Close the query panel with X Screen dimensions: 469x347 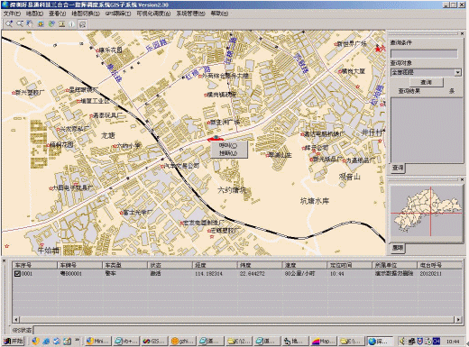[463, 33]
